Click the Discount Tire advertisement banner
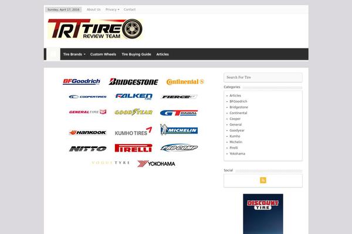Viewport: 352px width, 234px height. (x=263, y=214)
